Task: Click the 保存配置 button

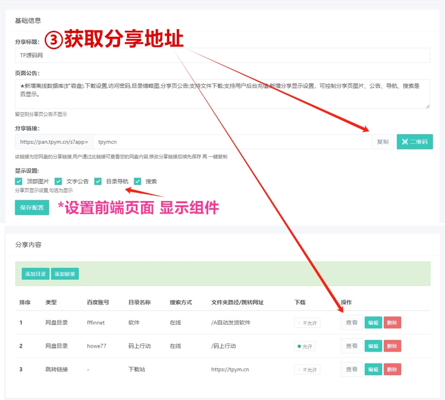Action: point(31,208)
